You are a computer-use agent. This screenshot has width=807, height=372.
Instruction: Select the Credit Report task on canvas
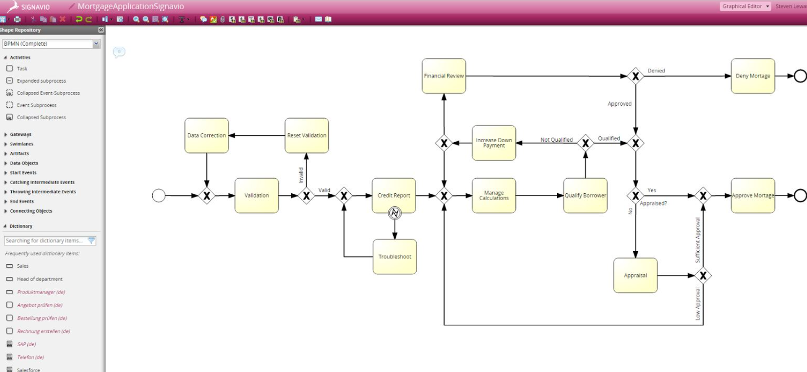(x=394, y=195)
